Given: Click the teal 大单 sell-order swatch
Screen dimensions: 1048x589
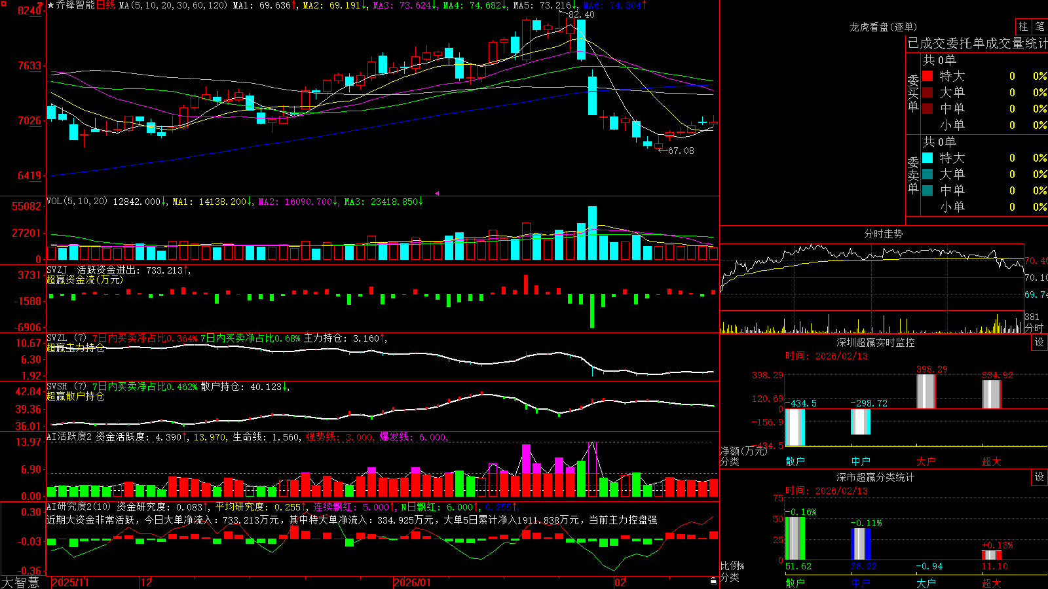Looking at the screenshot, I should click(927, 174).
